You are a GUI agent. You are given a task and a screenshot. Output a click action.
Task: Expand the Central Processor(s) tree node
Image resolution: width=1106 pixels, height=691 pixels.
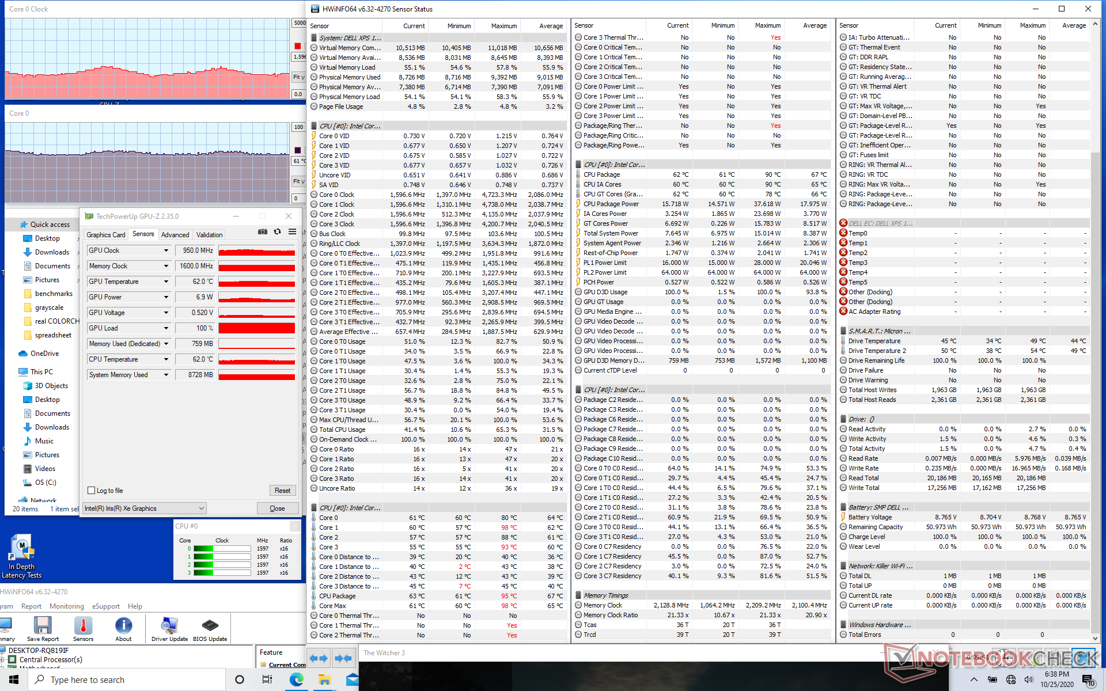pos(3,660)
